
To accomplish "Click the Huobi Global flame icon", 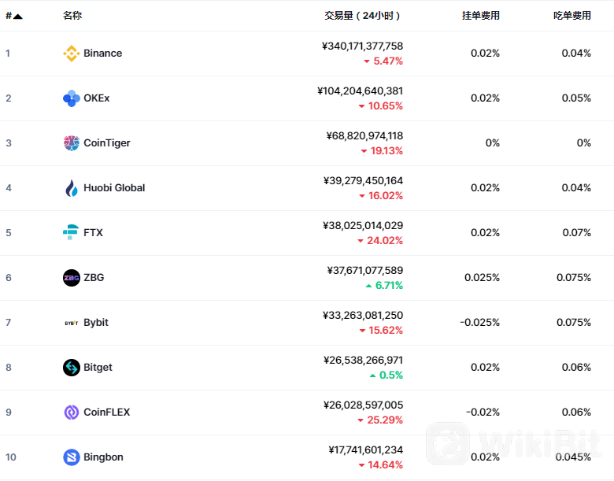I will pos(71,188).
